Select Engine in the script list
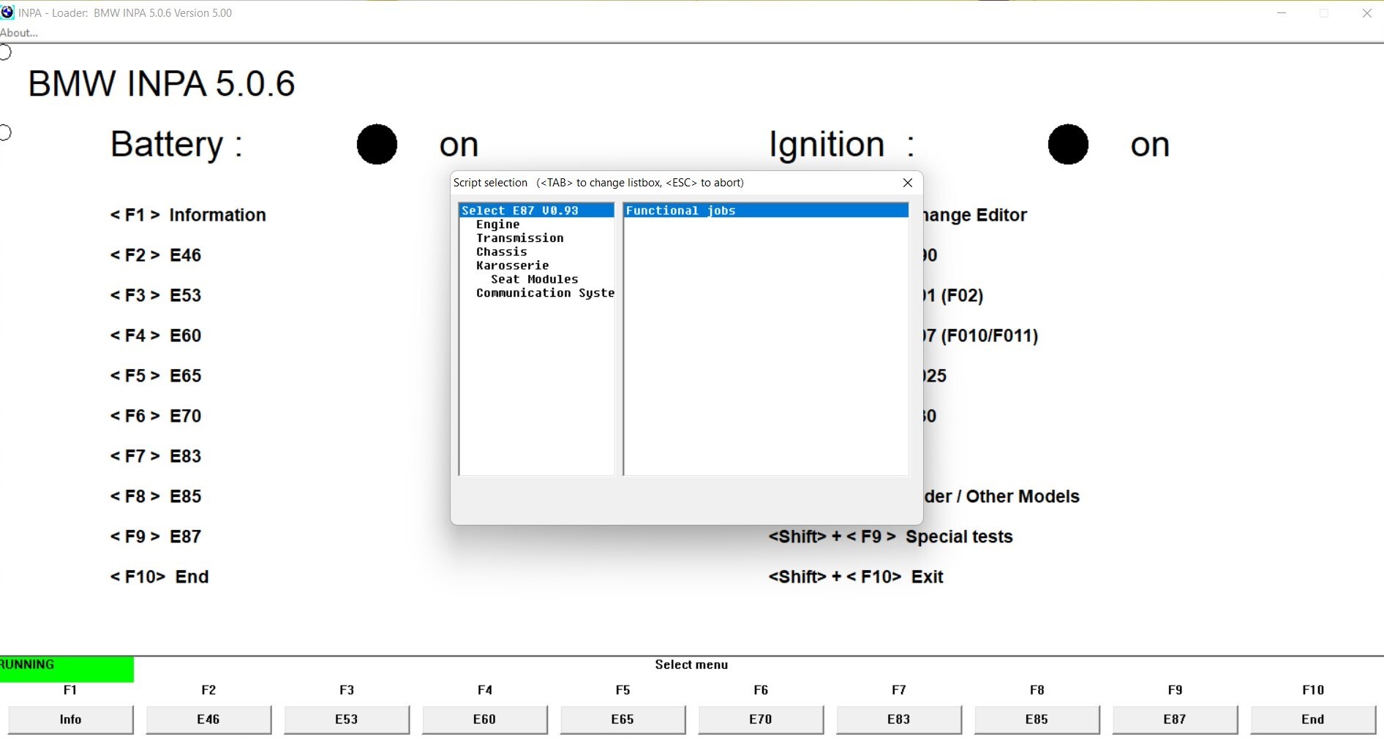This screenshot has width=1384, height=739. [x=498, y=224]
